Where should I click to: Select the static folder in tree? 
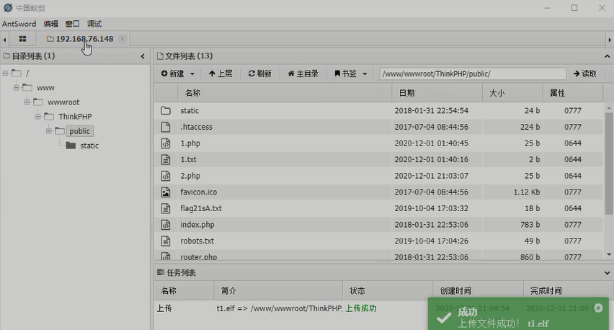coord(89,146)
